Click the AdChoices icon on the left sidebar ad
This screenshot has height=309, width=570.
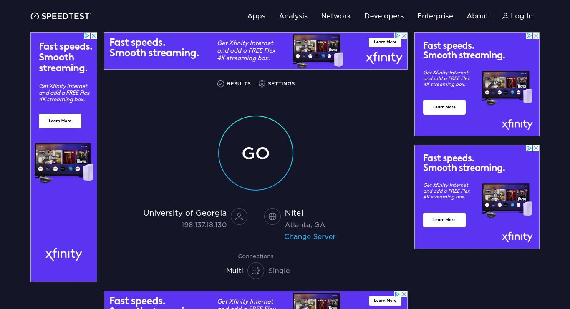87,36
